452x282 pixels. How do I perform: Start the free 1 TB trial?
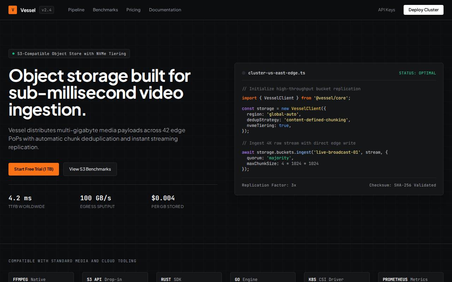pos(34,169)
